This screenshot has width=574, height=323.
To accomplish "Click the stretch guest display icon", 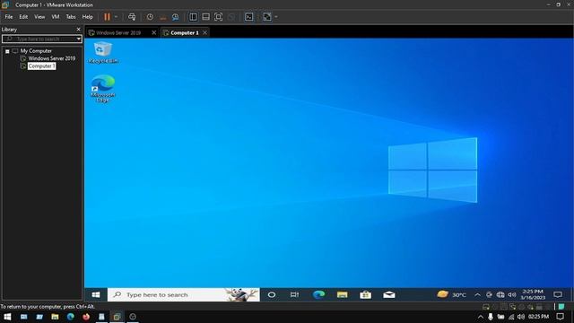I will point(267,17).
